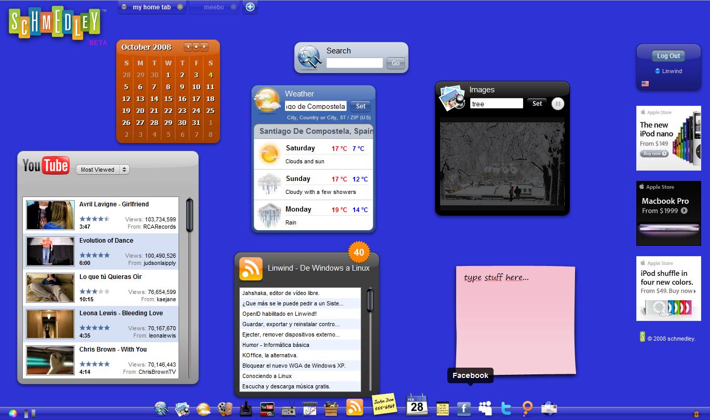Expand the Most Viewed dropdown in YouTube
The height and width of the screenshot is (420, 710).
[102, 170]
